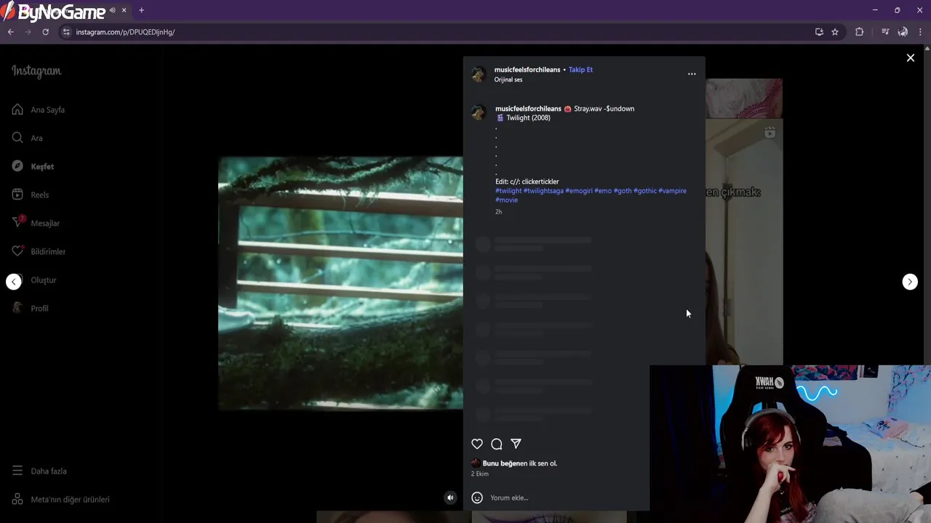
Task: Open media control icon in toolbar
Action: [885, 32]
